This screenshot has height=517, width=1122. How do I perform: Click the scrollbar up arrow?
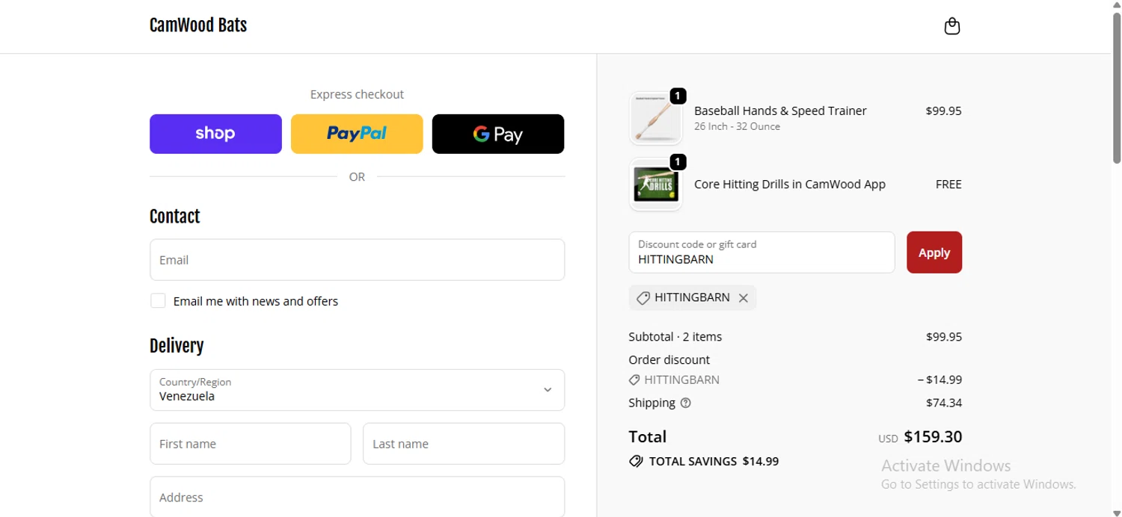tap(1117, 5)
